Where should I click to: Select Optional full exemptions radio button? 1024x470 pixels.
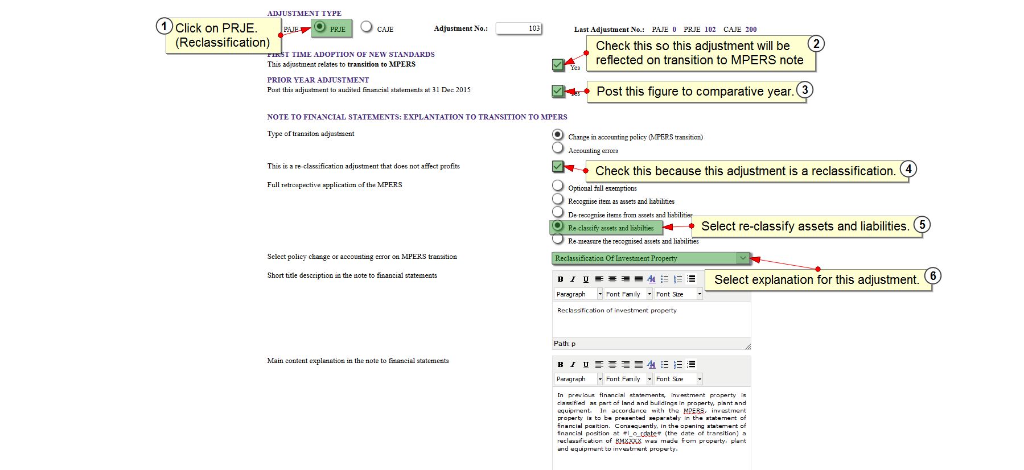coord(558,185)
